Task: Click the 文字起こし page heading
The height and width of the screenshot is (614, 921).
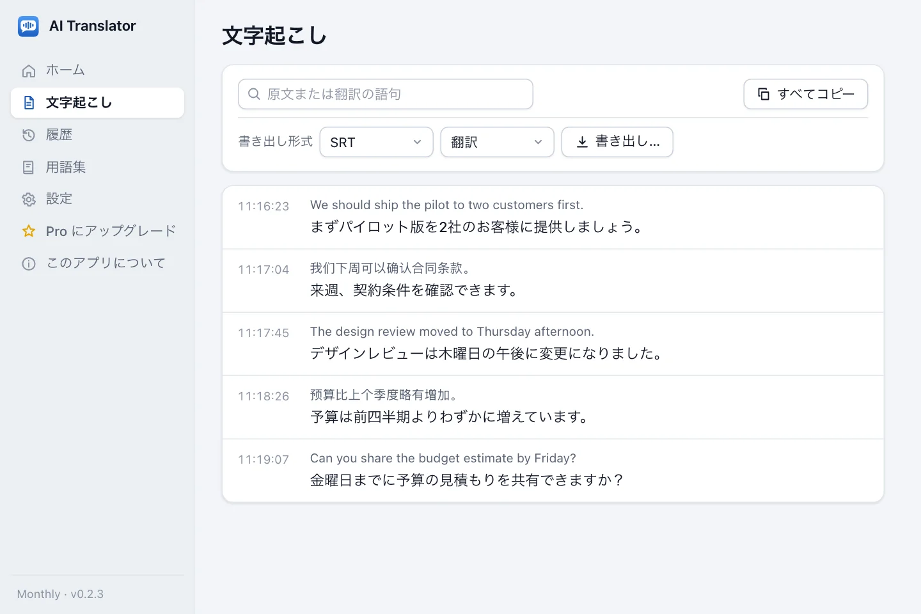Action: pyautogui.click(x=274, y=36)
